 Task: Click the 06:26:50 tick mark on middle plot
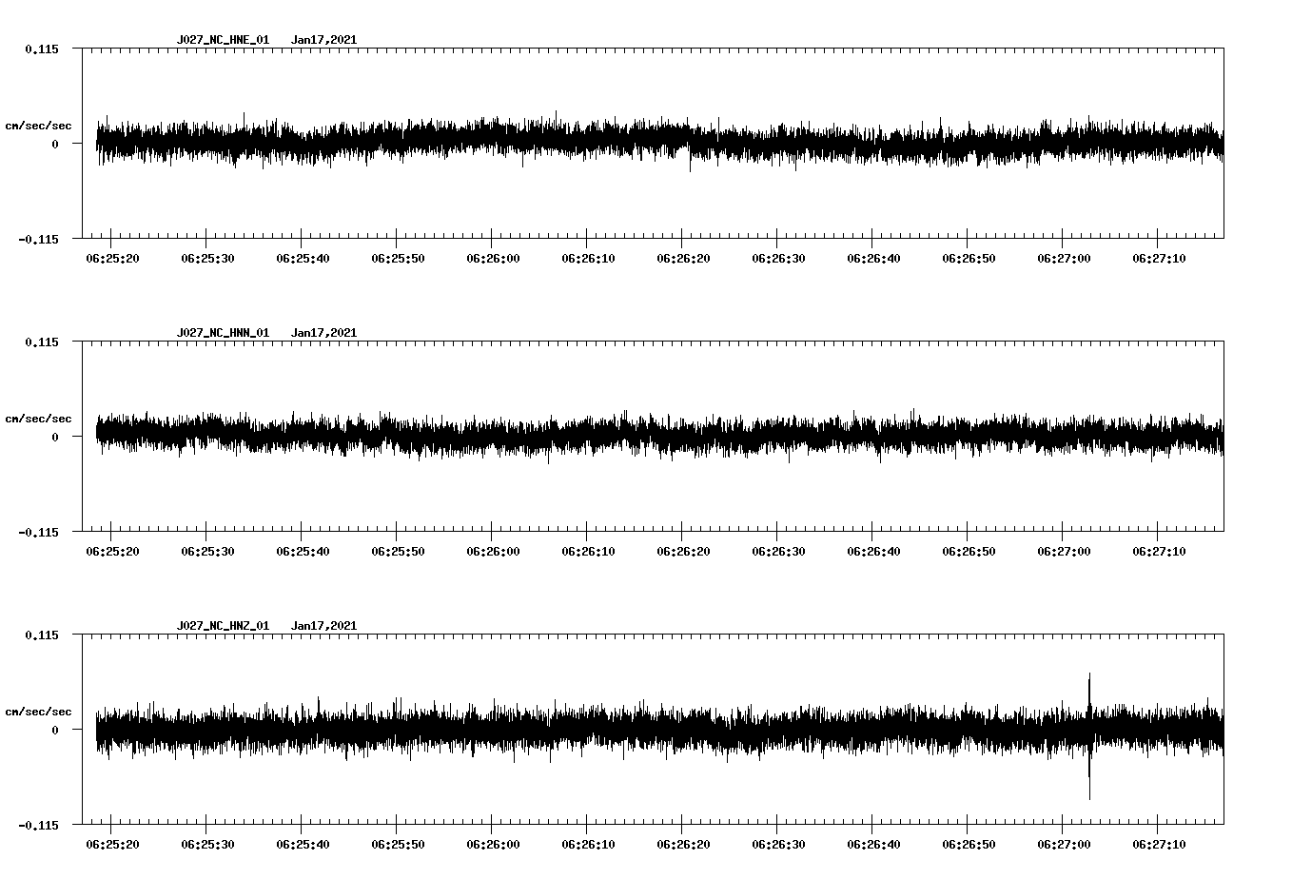pyautogui.click(x=969, y=550)
